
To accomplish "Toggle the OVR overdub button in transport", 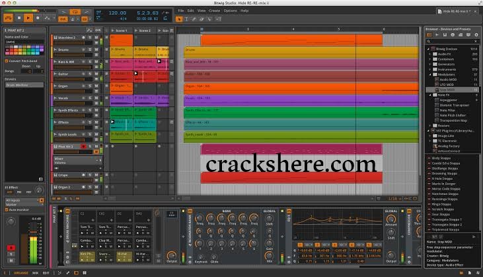I will coord(63,19).
